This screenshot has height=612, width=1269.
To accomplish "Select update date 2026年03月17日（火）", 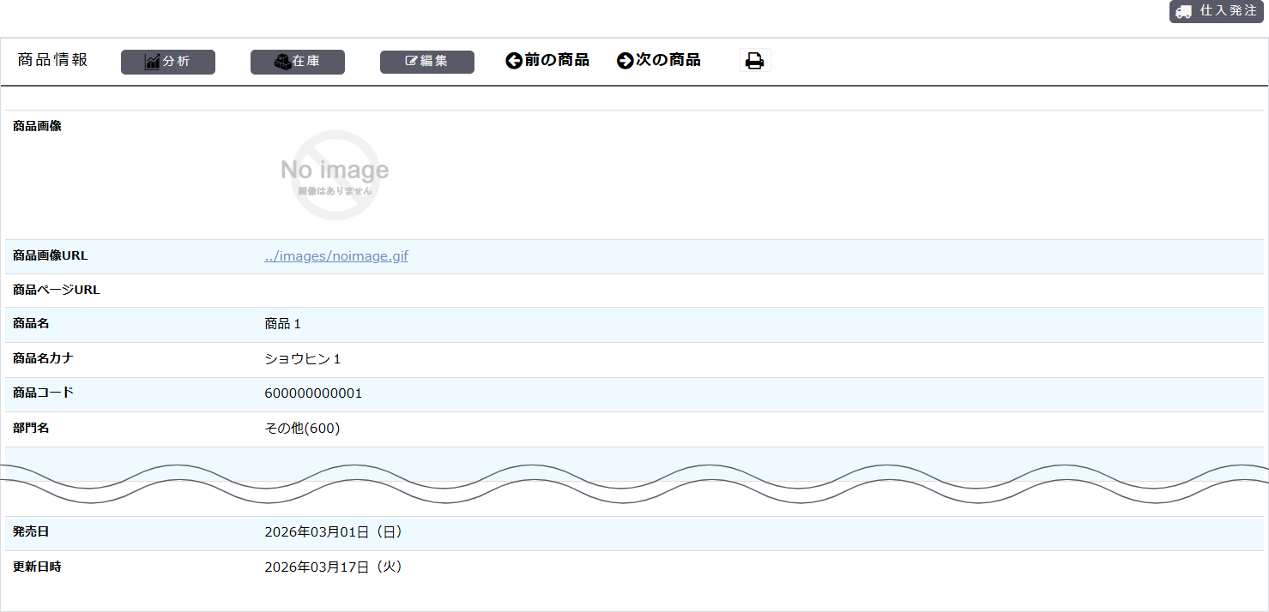I will coord(334,567).
